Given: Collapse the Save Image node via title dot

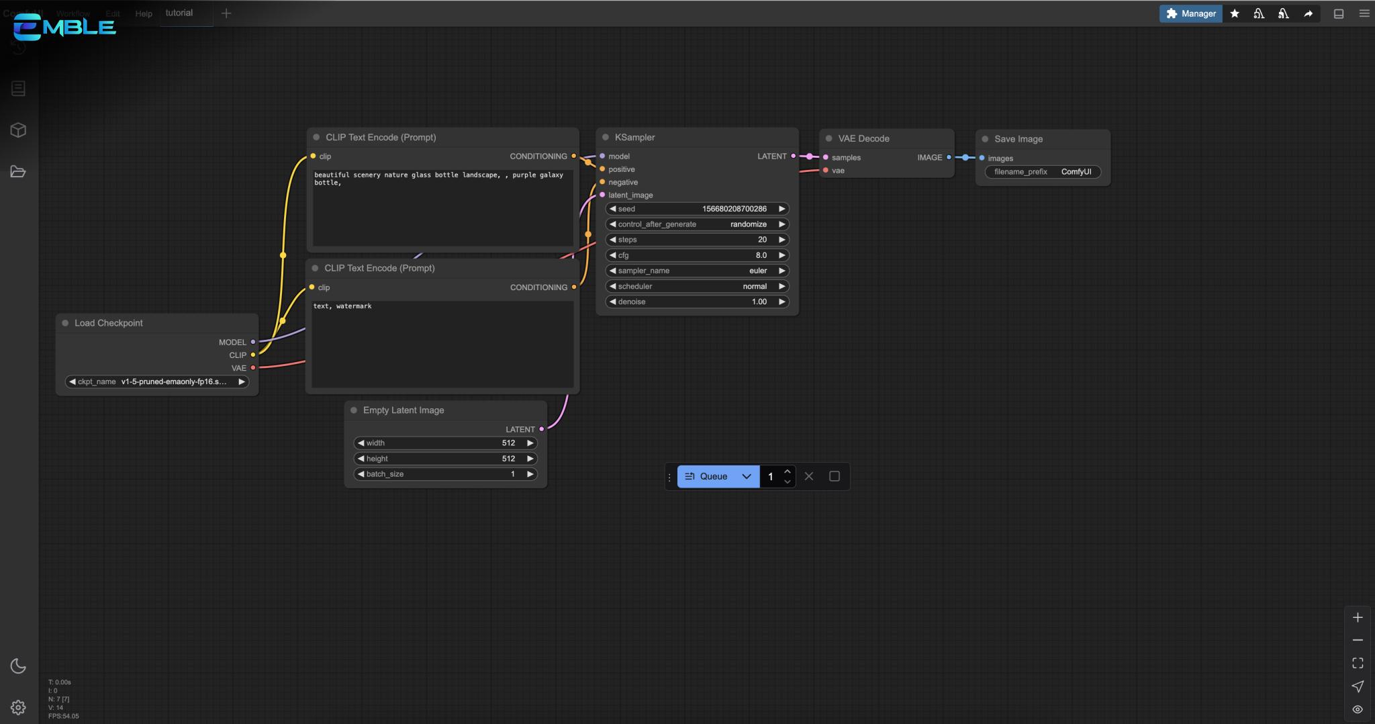Looking at the screenshot, I should 985,139.
